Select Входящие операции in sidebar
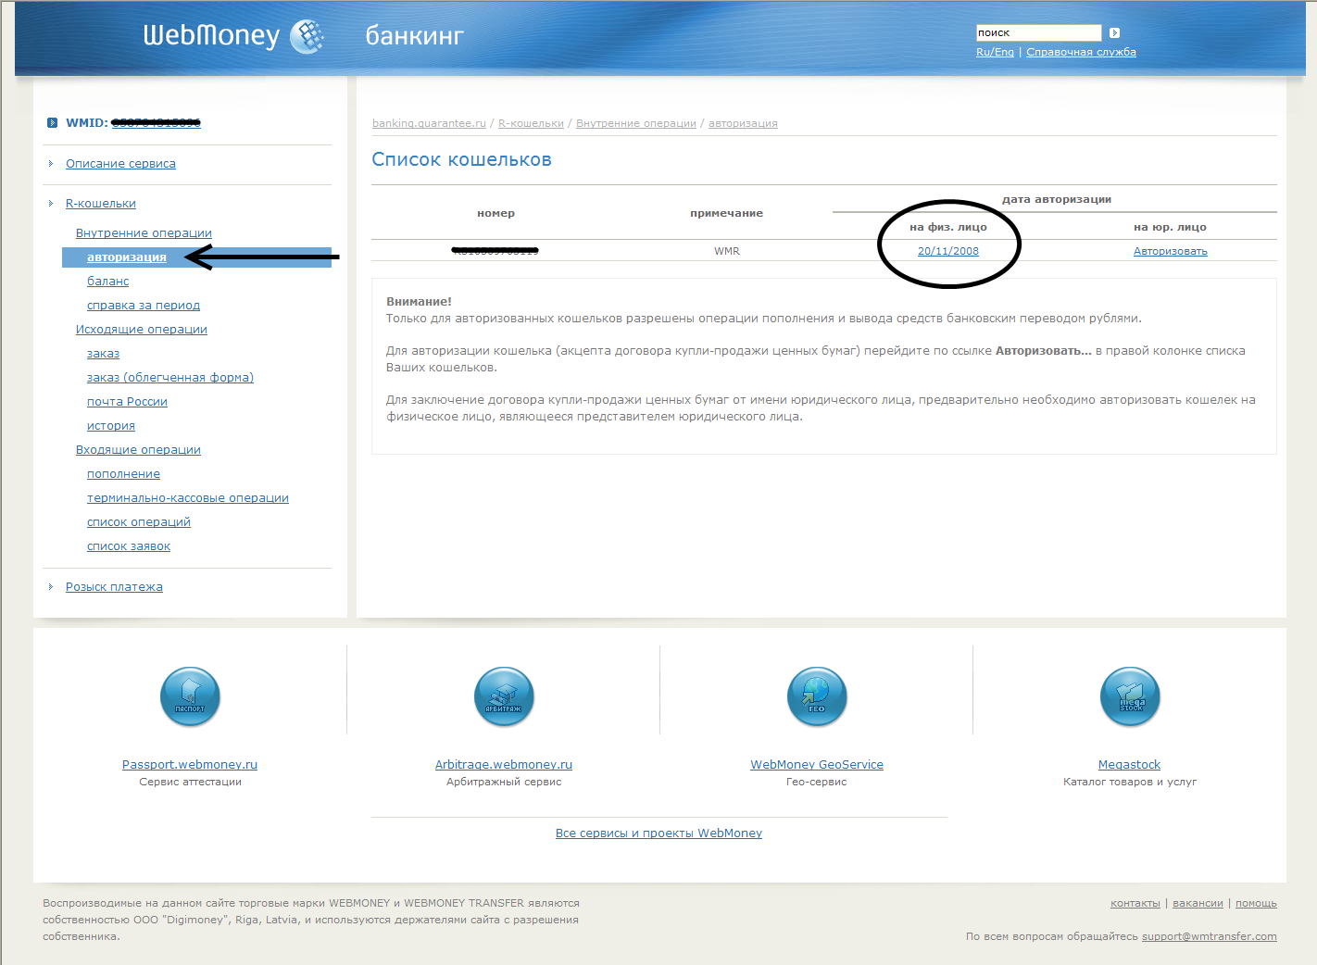Image resolution: width=1317 pixels, height=965 pixels. coord(138,449)
